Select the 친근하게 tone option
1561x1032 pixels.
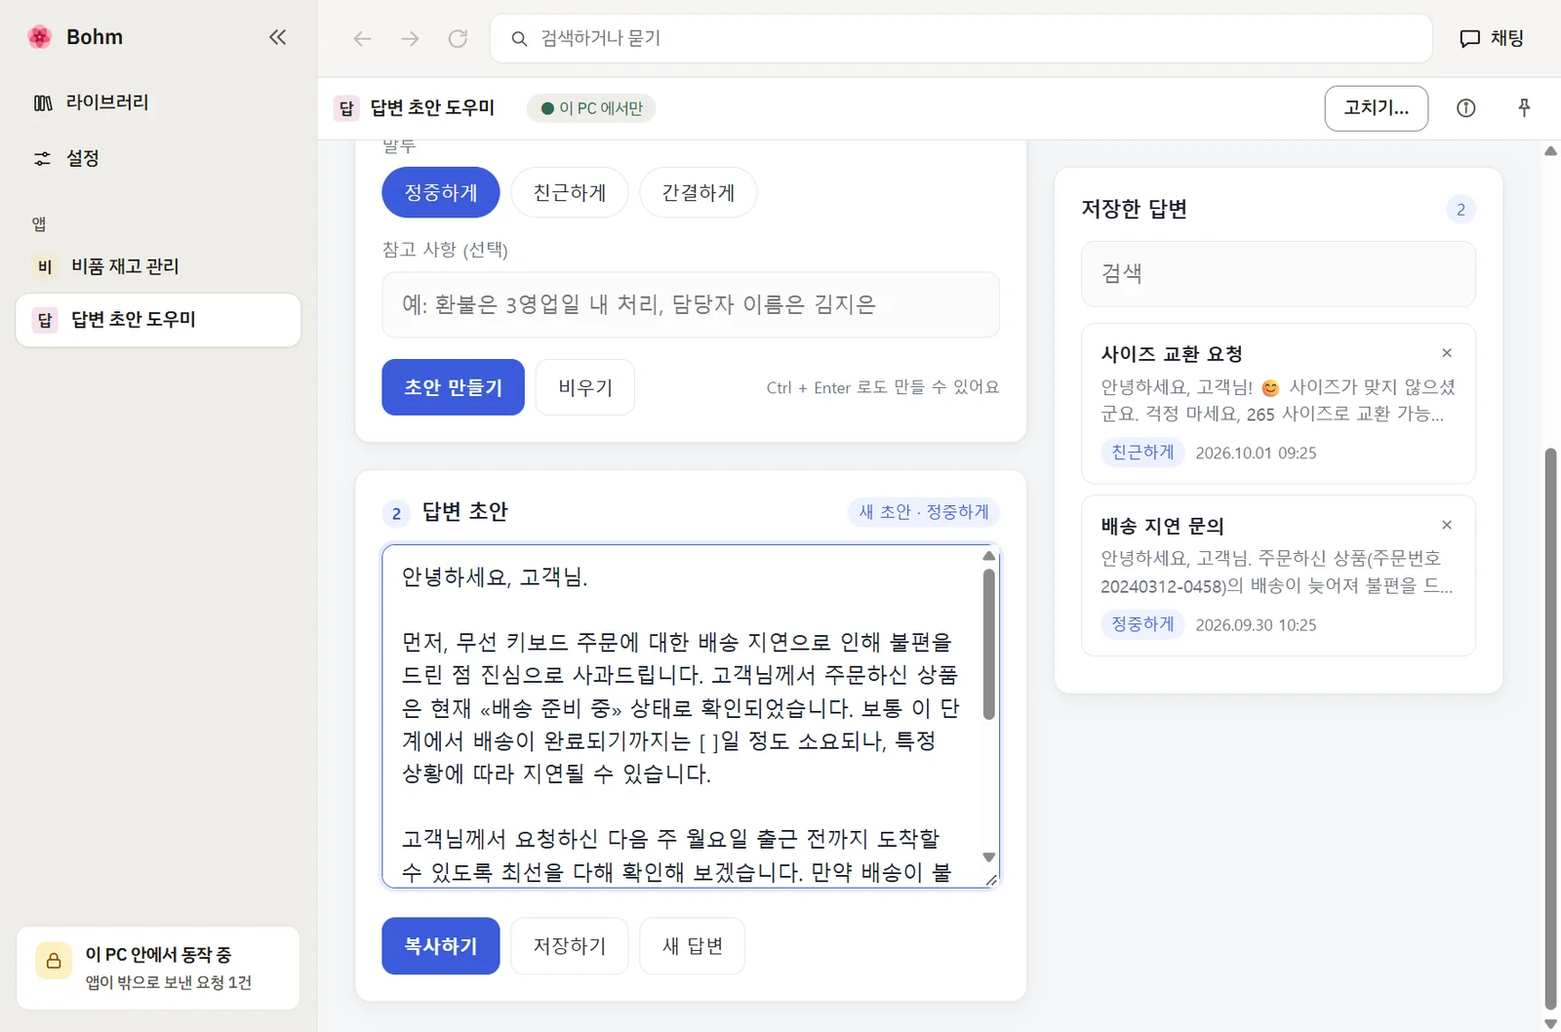point(570,192)
